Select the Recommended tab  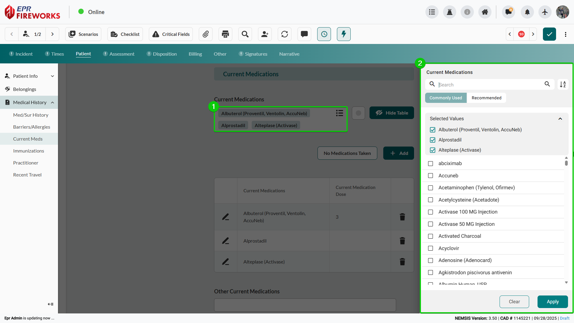coord(486,98)
